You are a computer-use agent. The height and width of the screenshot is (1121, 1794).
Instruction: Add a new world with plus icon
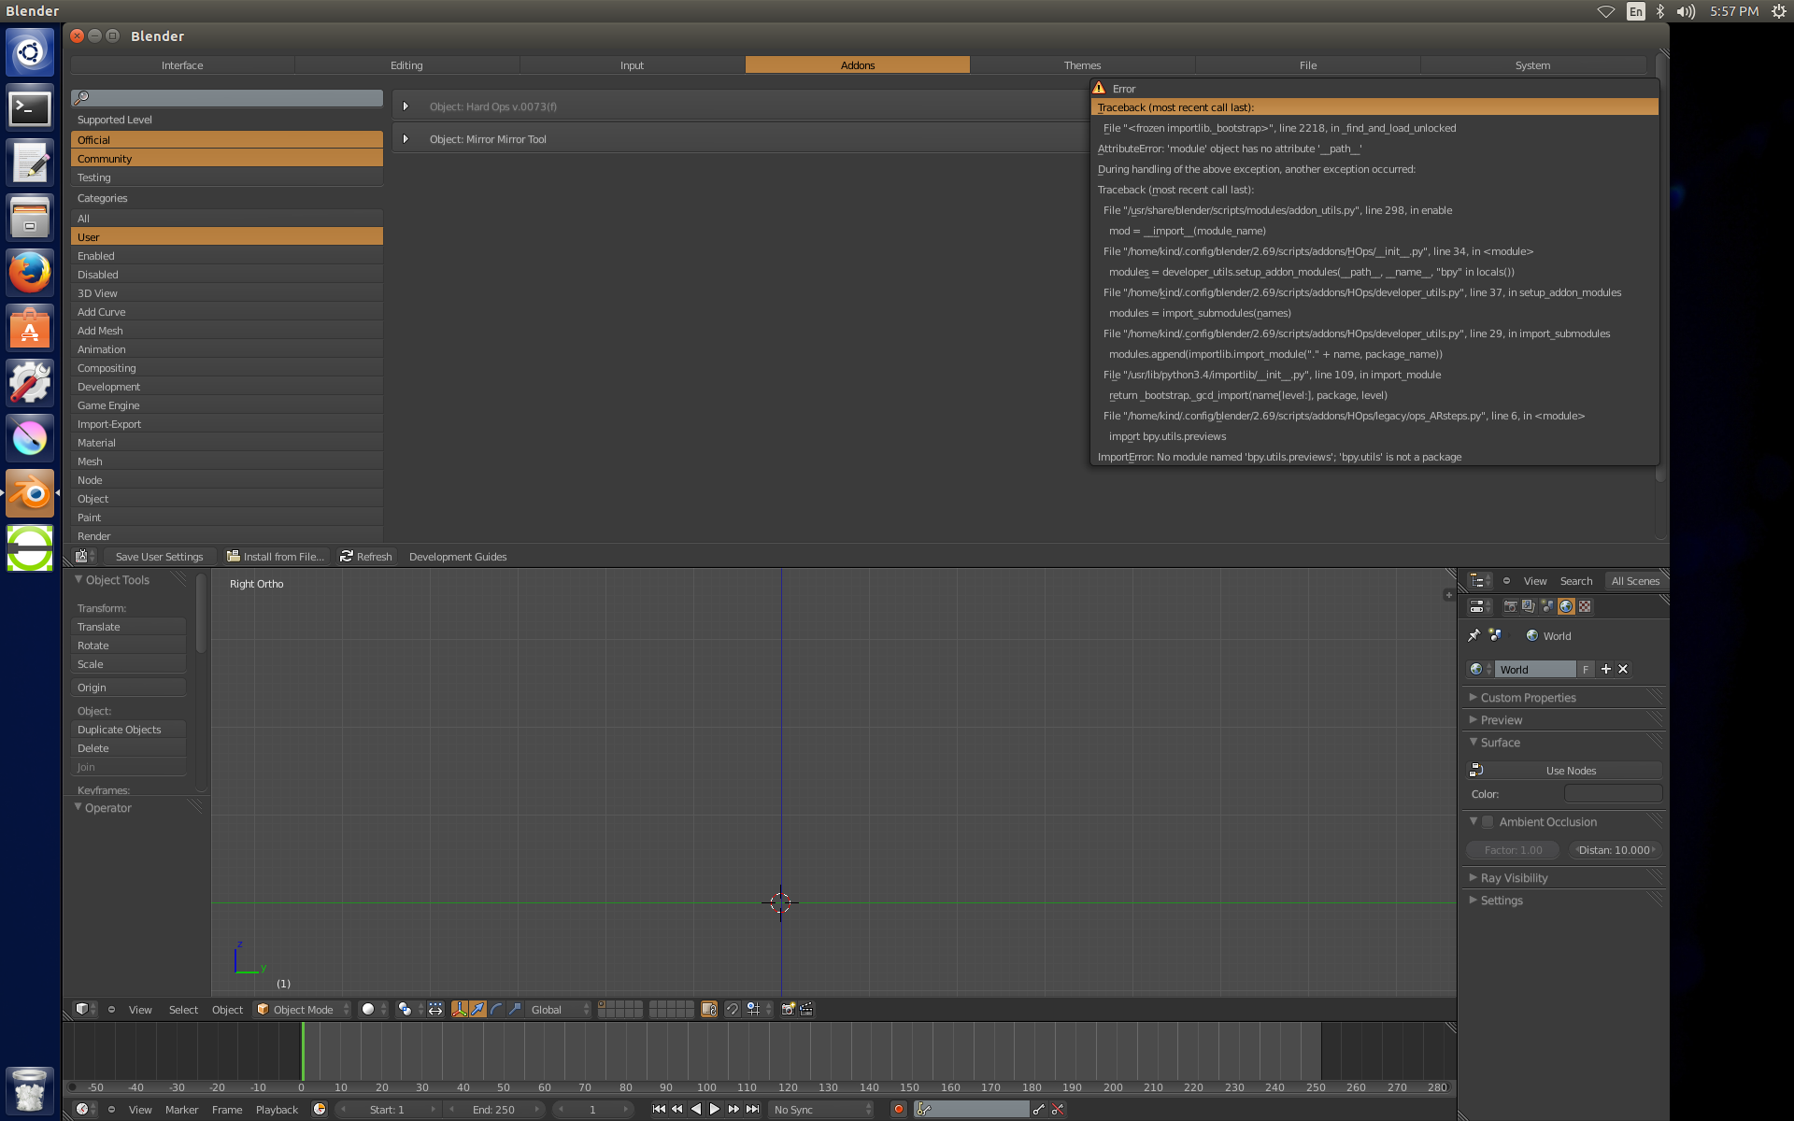point(1606,669)
